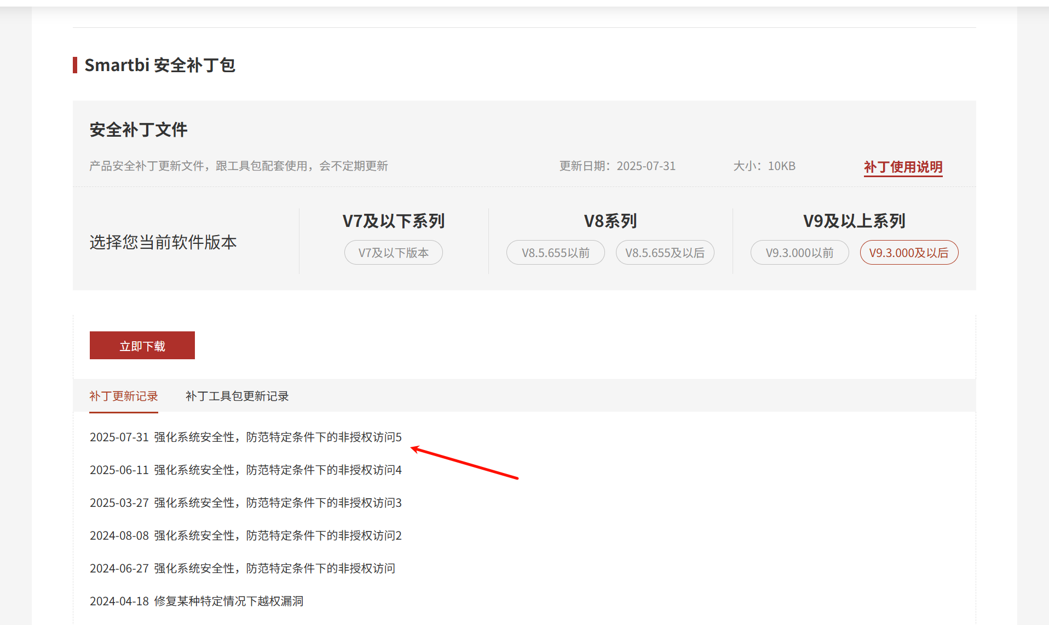This screenshot has width=1049, height=625.
Task: Select the V7及以下版本 version option
Action: tap(393, 253)
